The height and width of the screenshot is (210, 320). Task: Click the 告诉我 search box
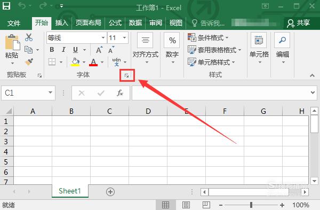pyautogui.click(x=208, y=23)
